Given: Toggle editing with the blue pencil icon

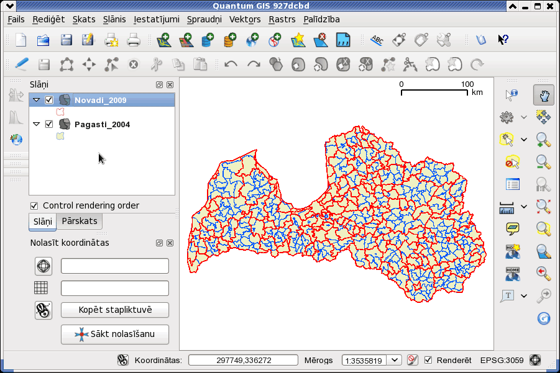Looking at the screenshot, I should click(x=21, y=64).
